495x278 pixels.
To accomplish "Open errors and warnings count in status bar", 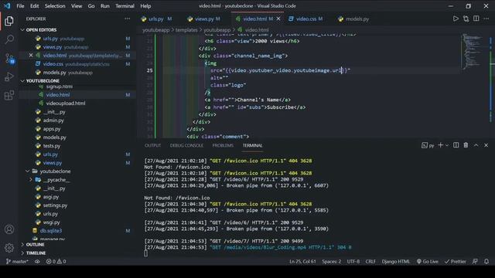I will coord(56,261).
